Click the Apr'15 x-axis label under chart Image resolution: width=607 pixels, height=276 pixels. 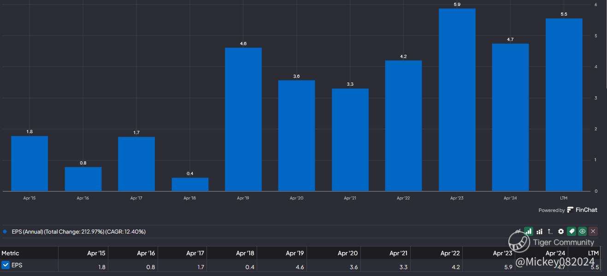[29, 198]
